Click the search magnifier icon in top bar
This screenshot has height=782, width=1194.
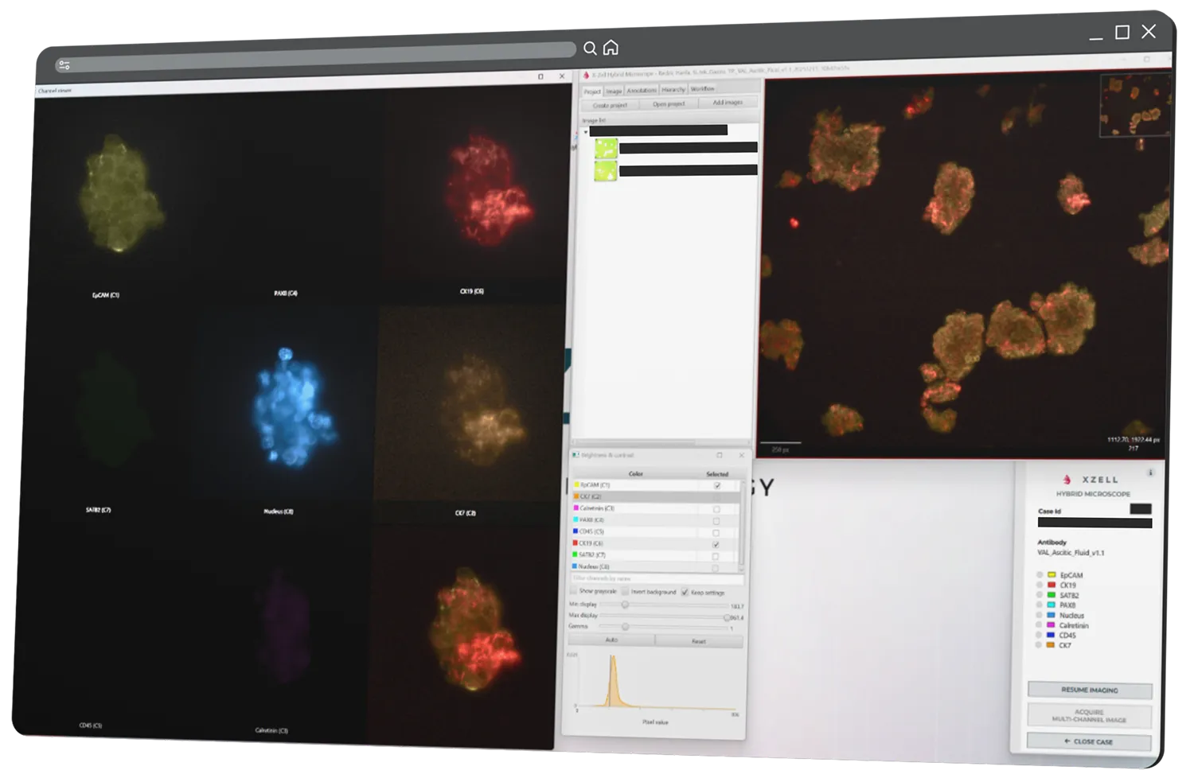pos(590,49)
